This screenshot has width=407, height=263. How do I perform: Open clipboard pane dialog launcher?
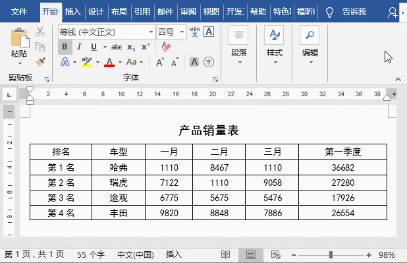click(47, 79)
